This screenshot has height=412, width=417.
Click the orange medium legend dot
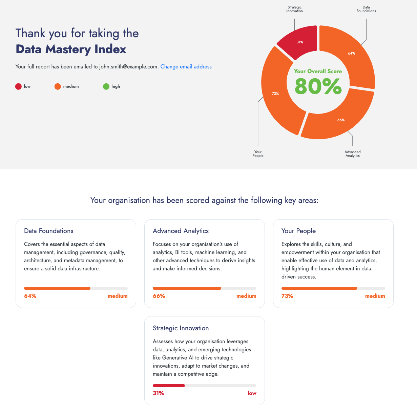58,87
